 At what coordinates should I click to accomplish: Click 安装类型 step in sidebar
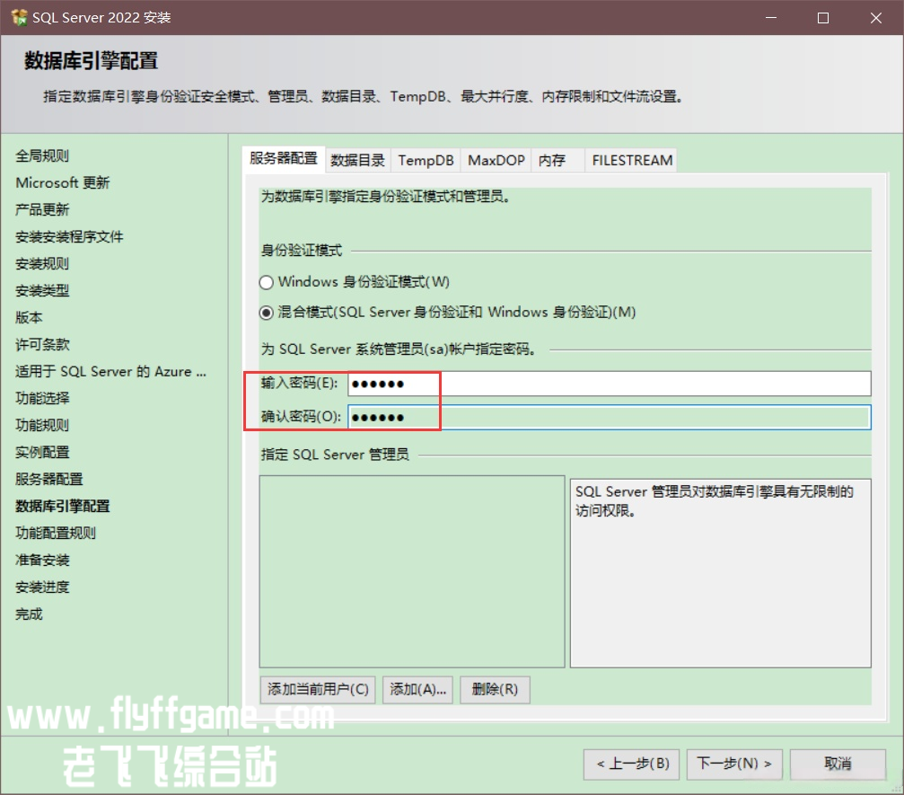tap(42, 291)
